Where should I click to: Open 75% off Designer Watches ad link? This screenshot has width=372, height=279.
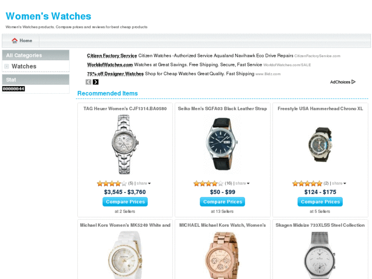click(115, 74)
